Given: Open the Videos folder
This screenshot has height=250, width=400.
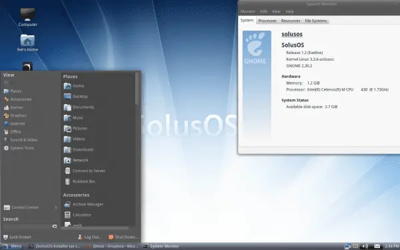Looking at the screenshot, I should click(x=74, y=139).
